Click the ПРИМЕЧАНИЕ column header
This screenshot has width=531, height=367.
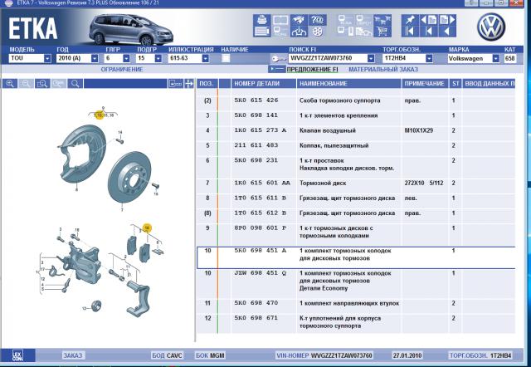[425, 83]
